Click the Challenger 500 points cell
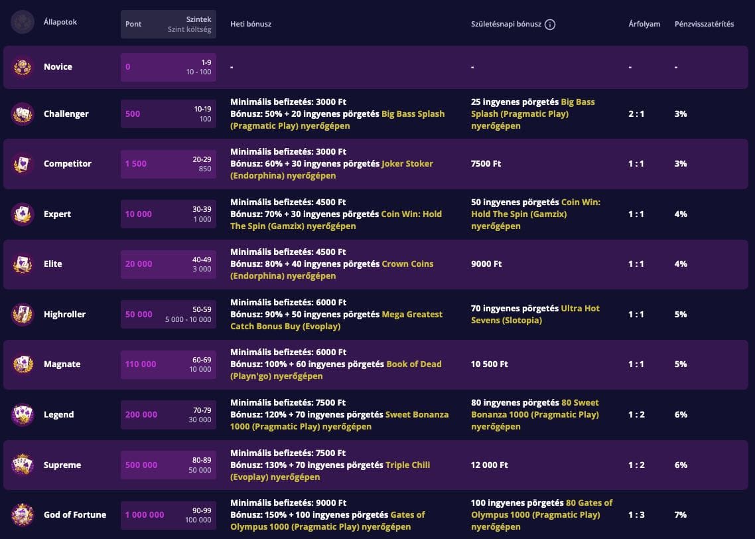The image size is (755, 539). (x=133, y=114)
